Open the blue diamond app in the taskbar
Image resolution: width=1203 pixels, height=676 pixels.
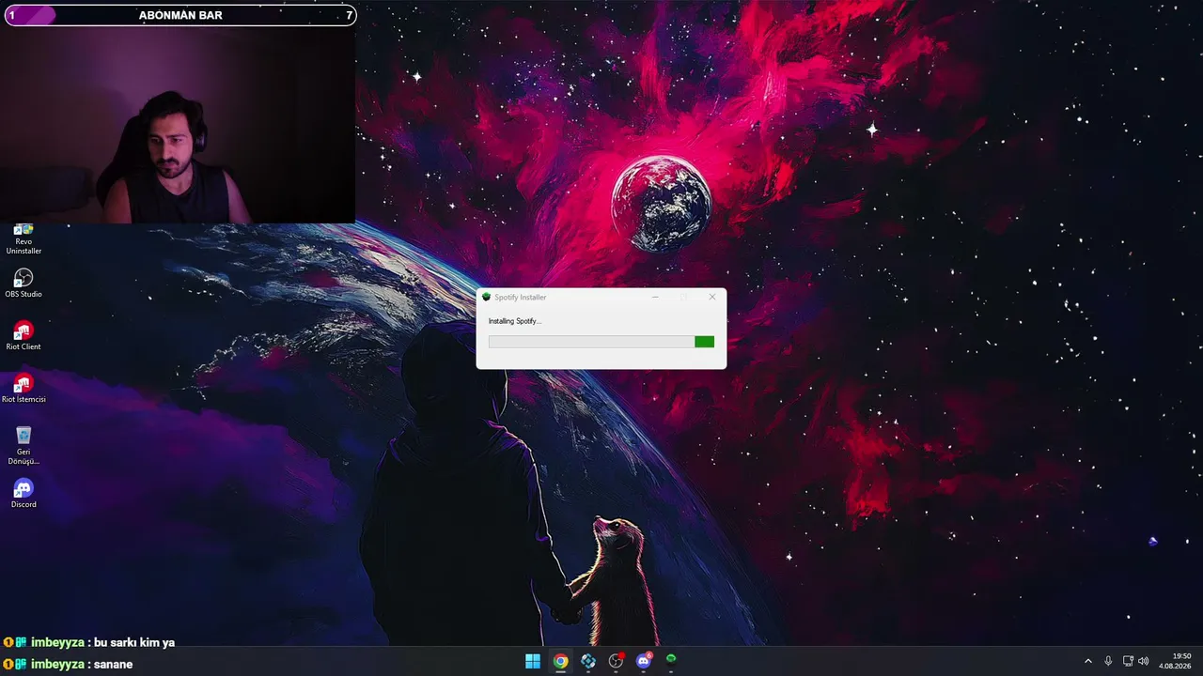point(588,661)
